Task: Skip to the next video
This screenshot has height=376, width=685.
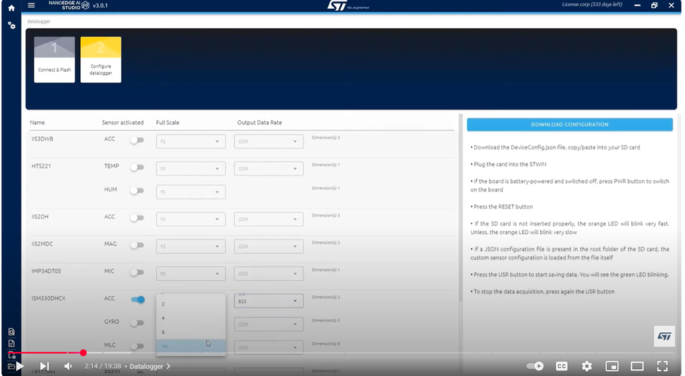Action: 44,366
